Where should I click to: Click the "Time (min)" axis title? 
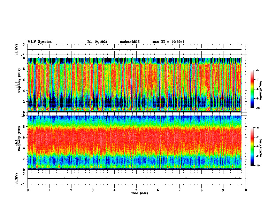[139, 193]
